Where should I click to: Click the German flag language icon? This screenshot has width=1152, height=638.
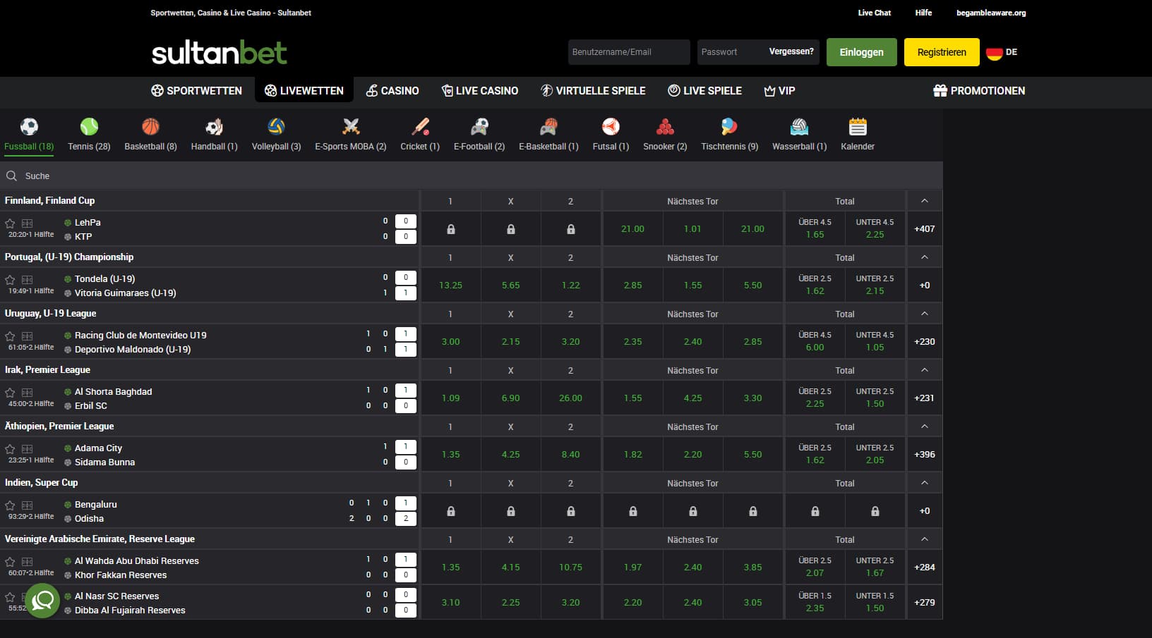click(x=995, y=52)
